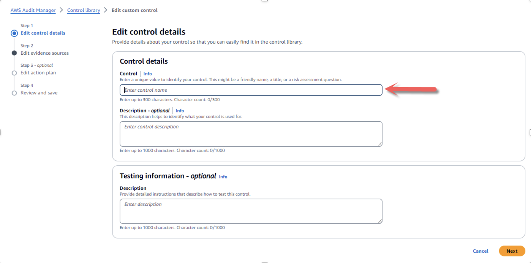Select Step 2 Edit evidence sources
This screenshot has width=531, height=263.
(45, 53)
